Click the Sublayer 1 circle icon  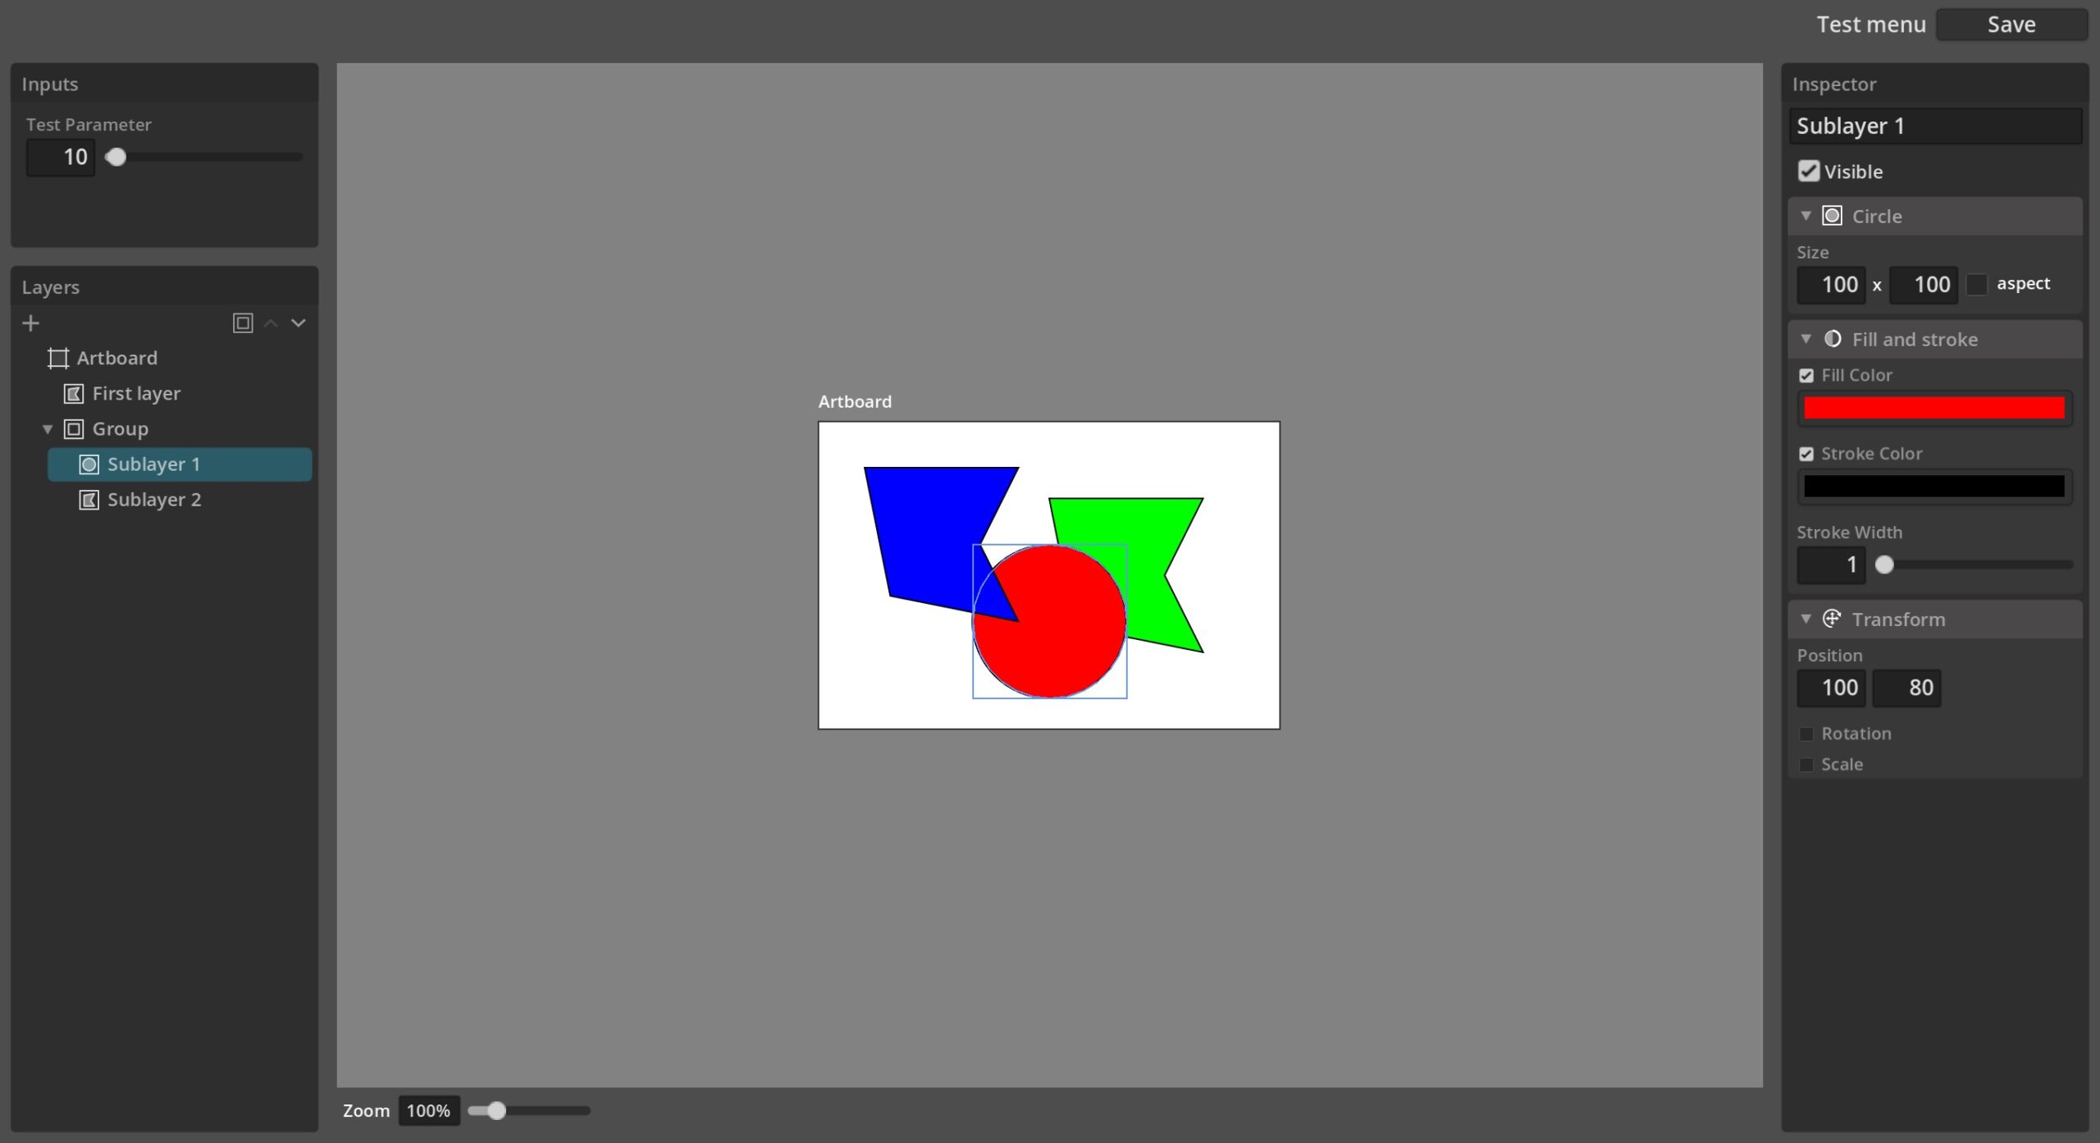tap(89, 463)
